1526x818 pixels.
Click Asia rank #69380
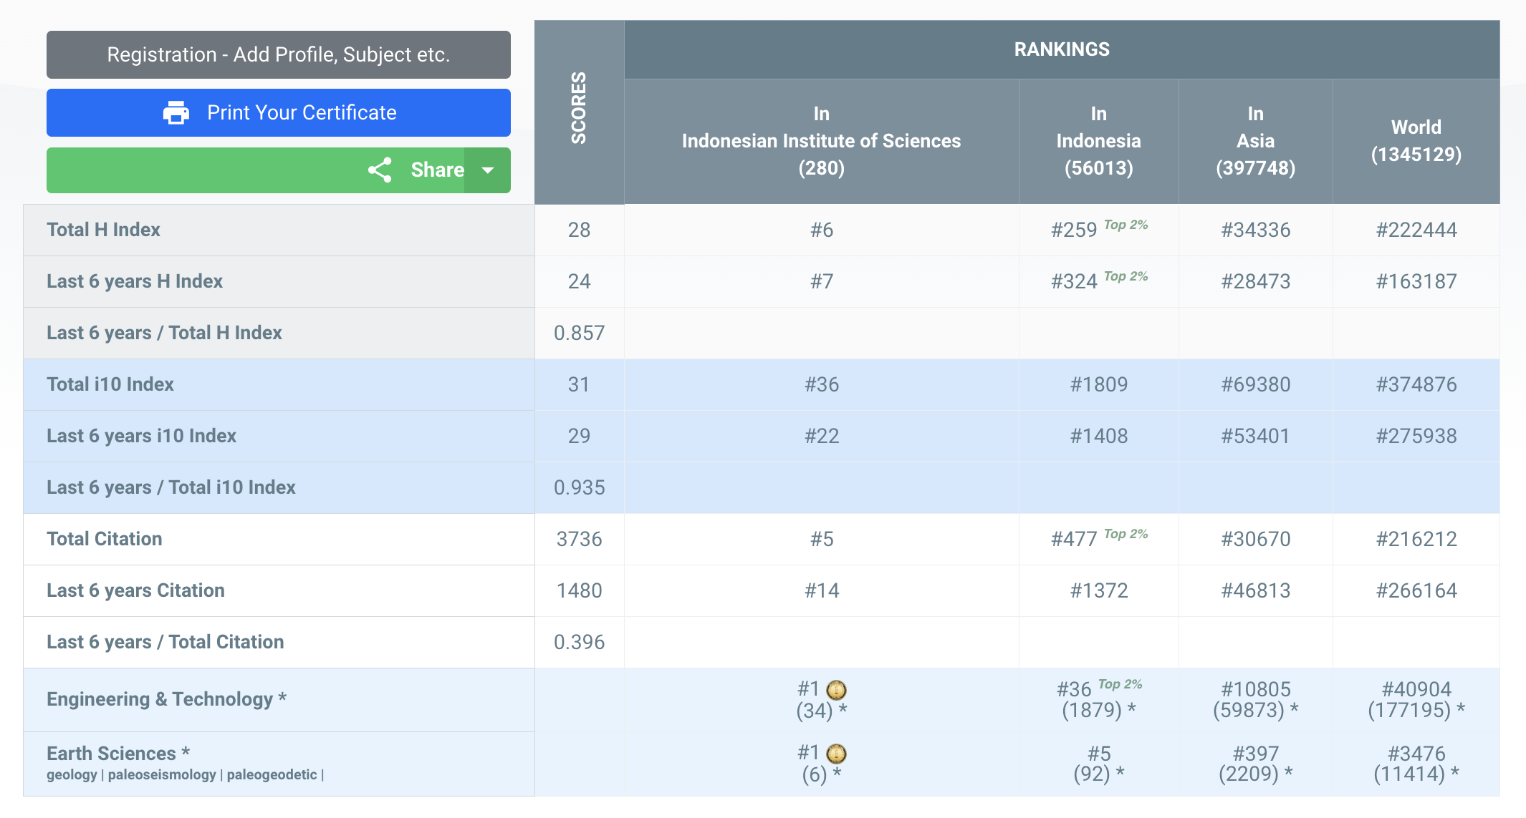coord(1256,384)
